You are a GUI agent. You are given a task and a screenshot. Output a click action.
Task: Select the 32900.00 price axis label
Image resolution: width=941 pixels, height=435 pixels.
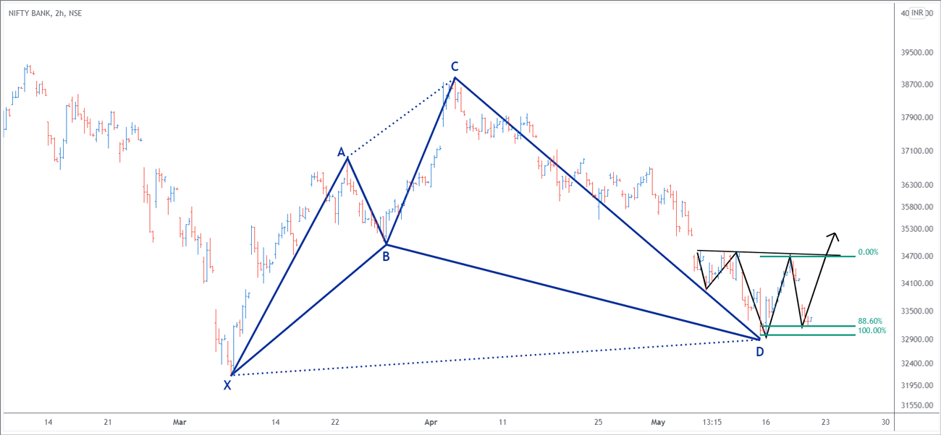point(916,339)
